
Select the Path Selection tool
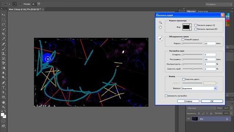pyautogui.click(x=3, y=92)
